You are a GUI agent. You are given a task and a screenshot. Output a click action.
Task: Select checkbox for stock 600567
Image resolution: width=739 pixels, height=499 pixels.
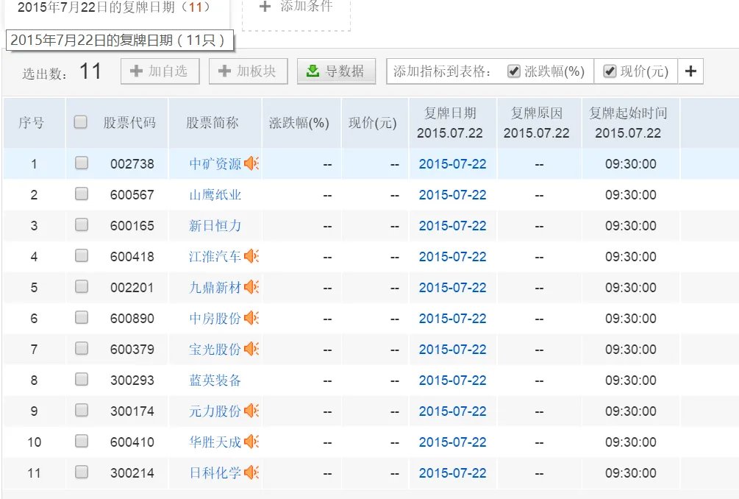tap(81, 194)
